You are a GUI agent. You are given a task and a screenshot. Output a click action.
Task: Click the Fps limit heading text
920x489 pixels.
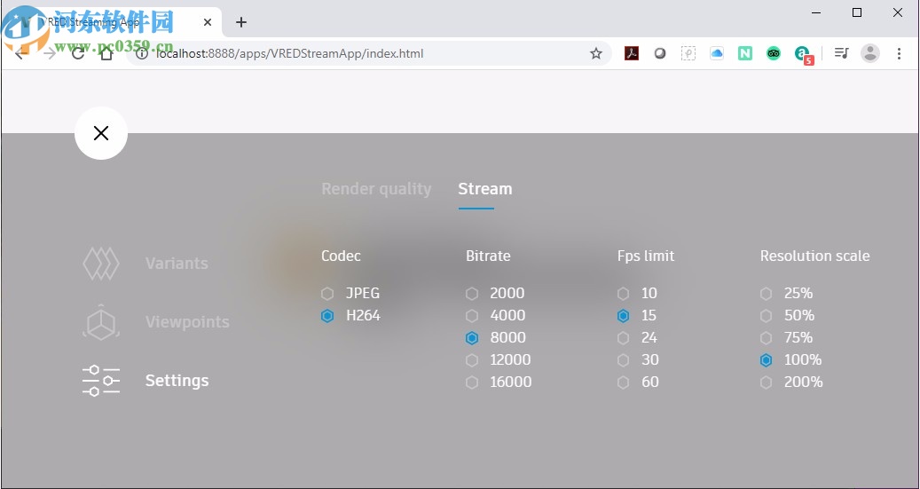646,256
